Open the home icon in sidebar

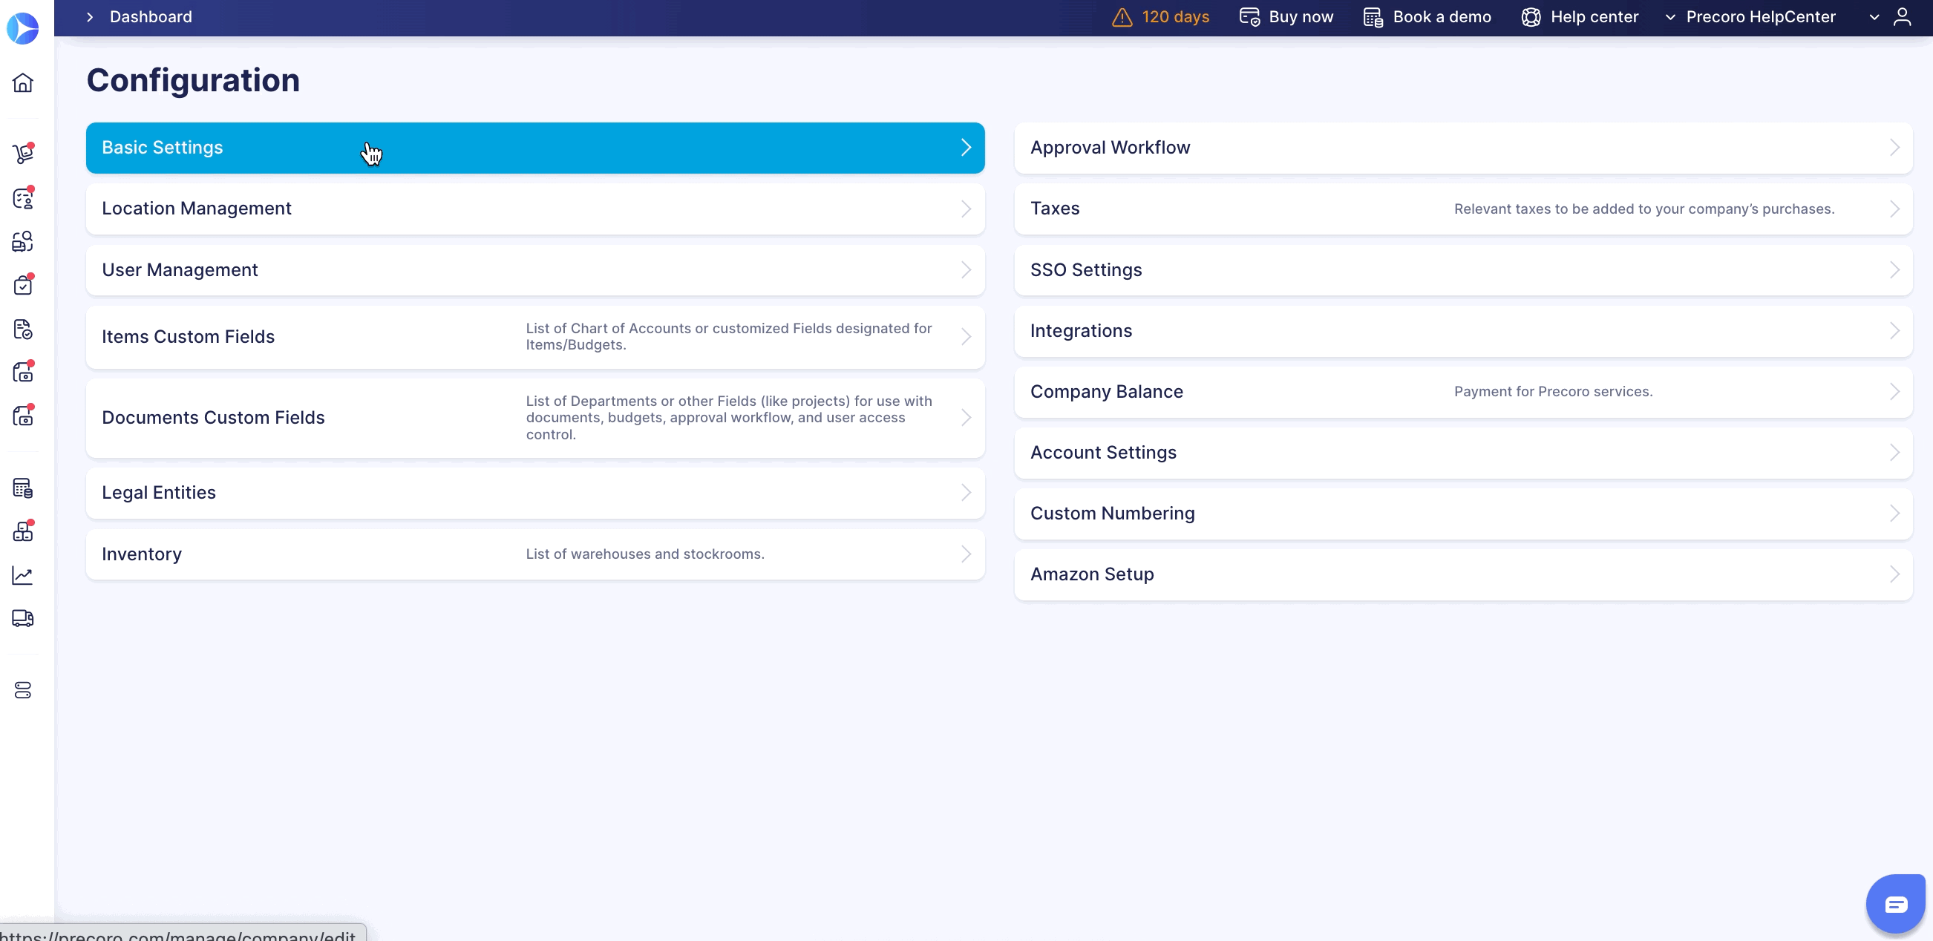point(23,82)
